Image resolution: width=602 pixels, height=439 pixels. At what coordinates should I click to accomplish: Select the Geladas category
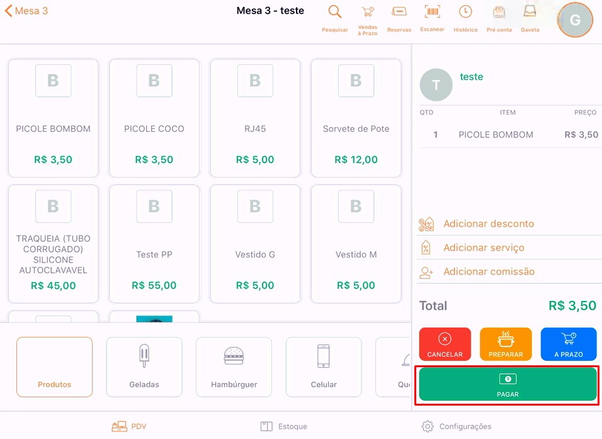[144, 367]
